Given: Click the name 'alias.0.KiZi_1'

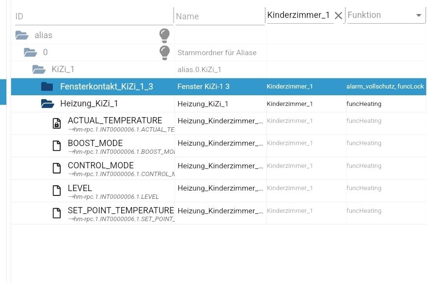Looking at the screenshot, I should pos(199,70).
